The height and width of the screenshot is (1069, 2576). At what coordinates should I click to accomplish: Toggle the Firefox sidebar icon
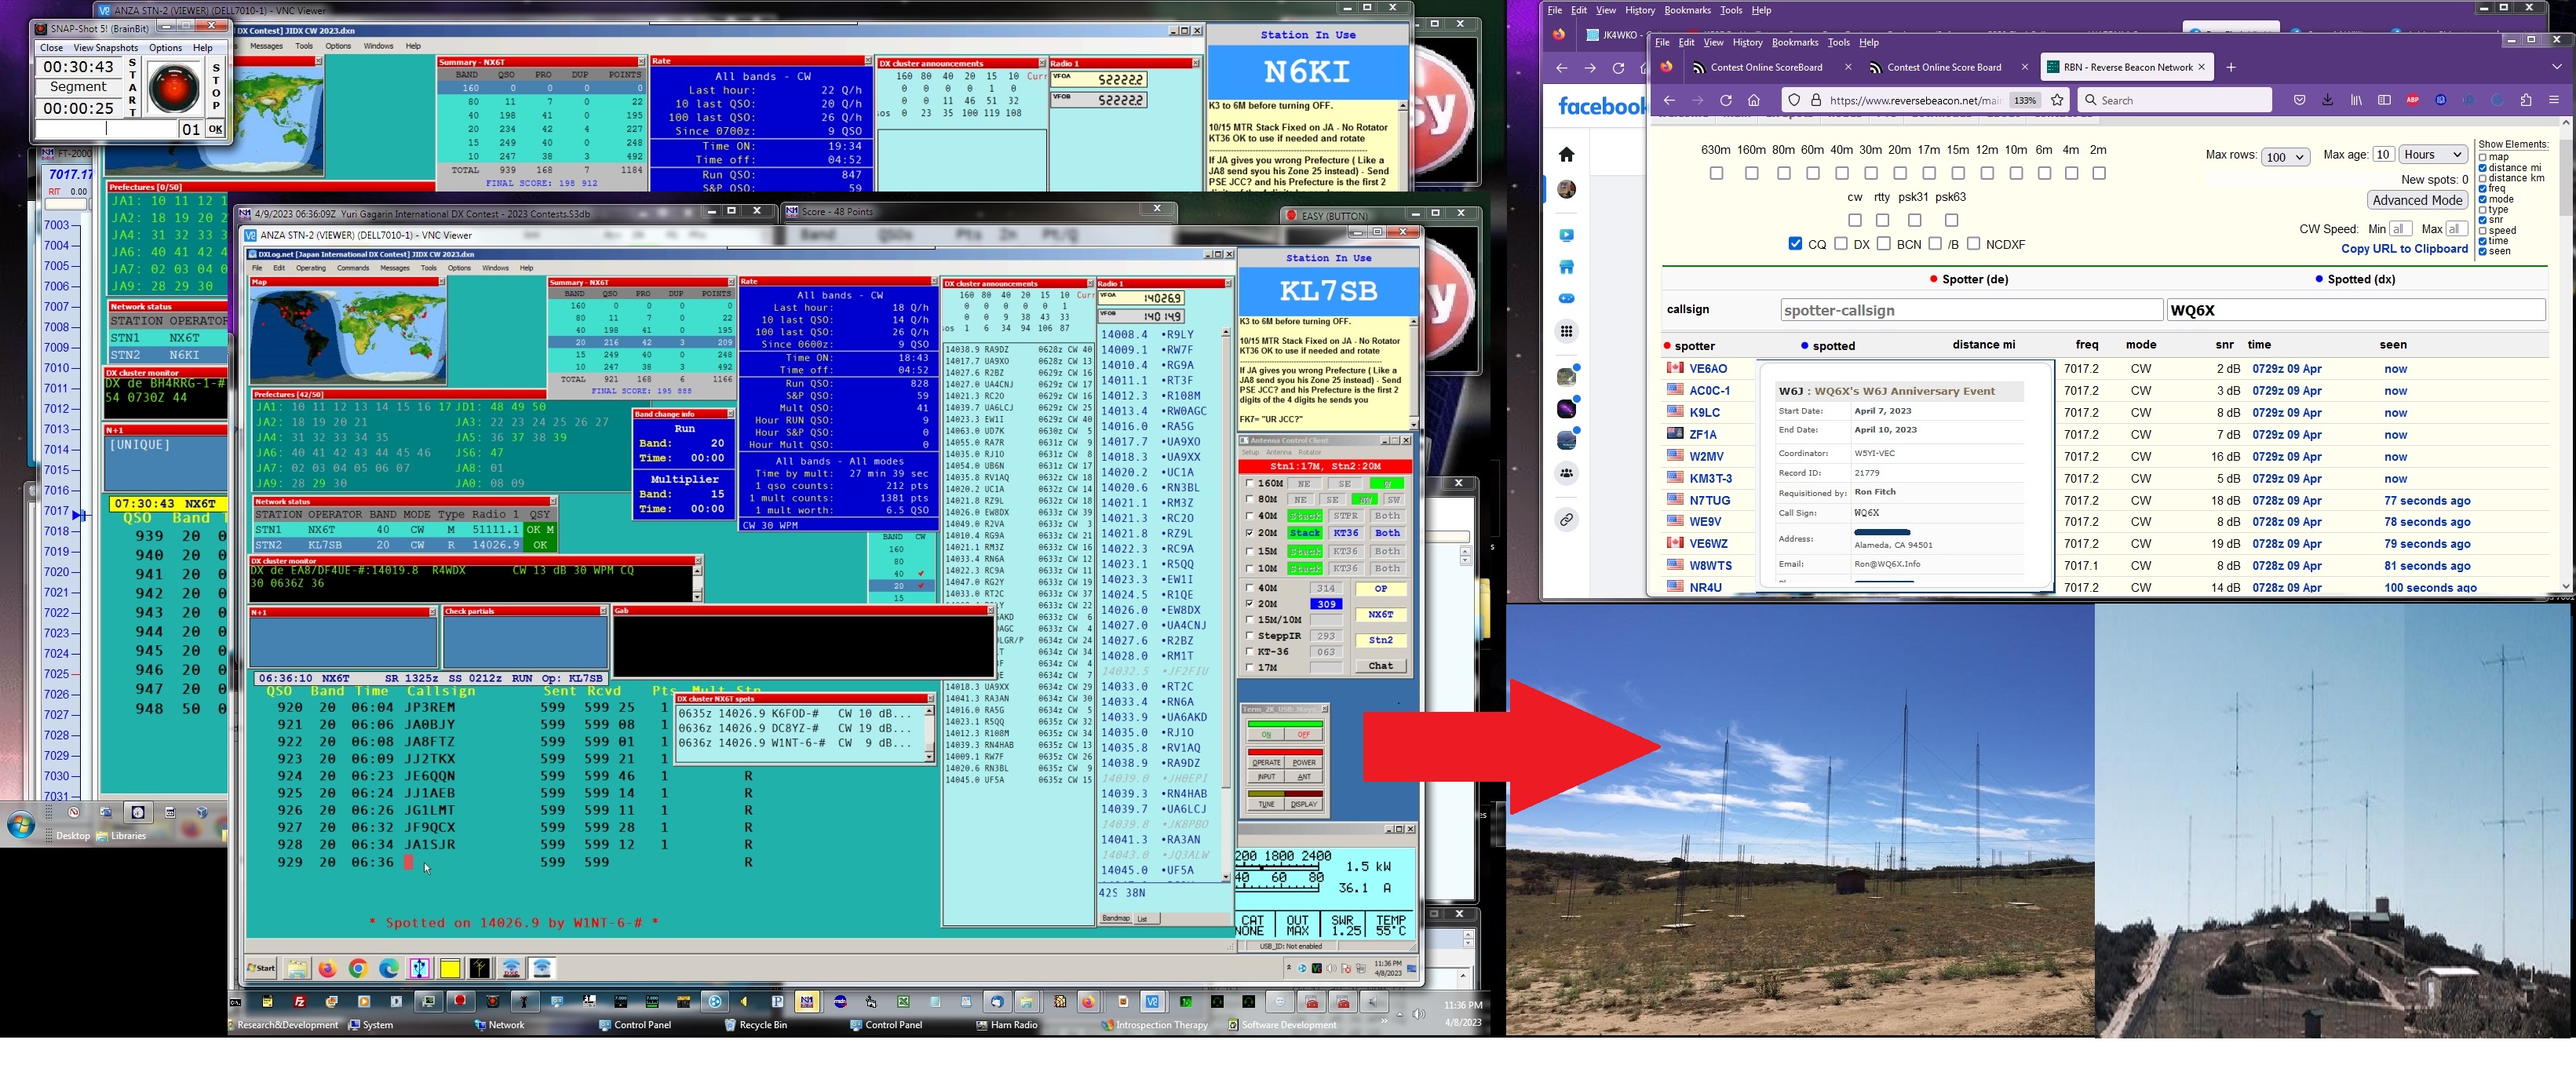click(x=2384, y=100)
